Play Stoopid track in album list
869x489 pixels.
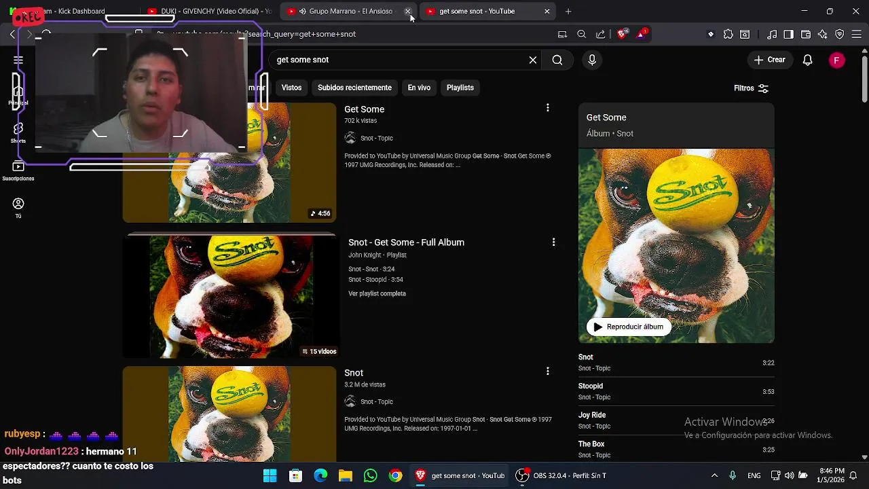pos(676,391)
